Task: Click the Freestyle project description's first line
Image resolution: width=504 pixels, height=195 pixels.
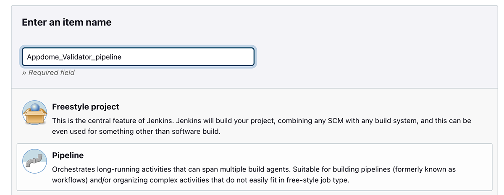Action: (261, 121)
